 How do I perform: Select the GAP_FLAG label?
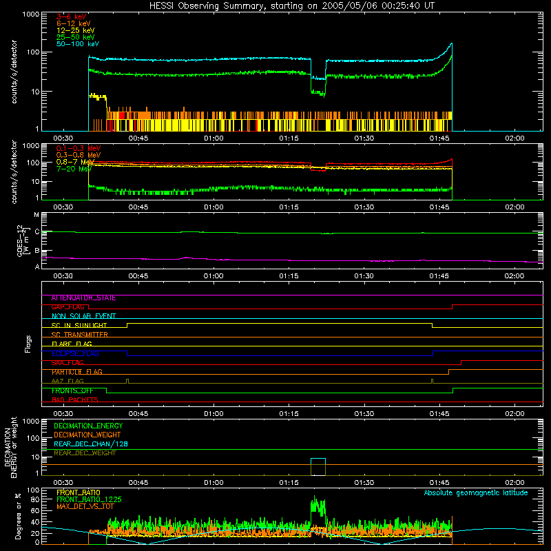coord(67,307)
